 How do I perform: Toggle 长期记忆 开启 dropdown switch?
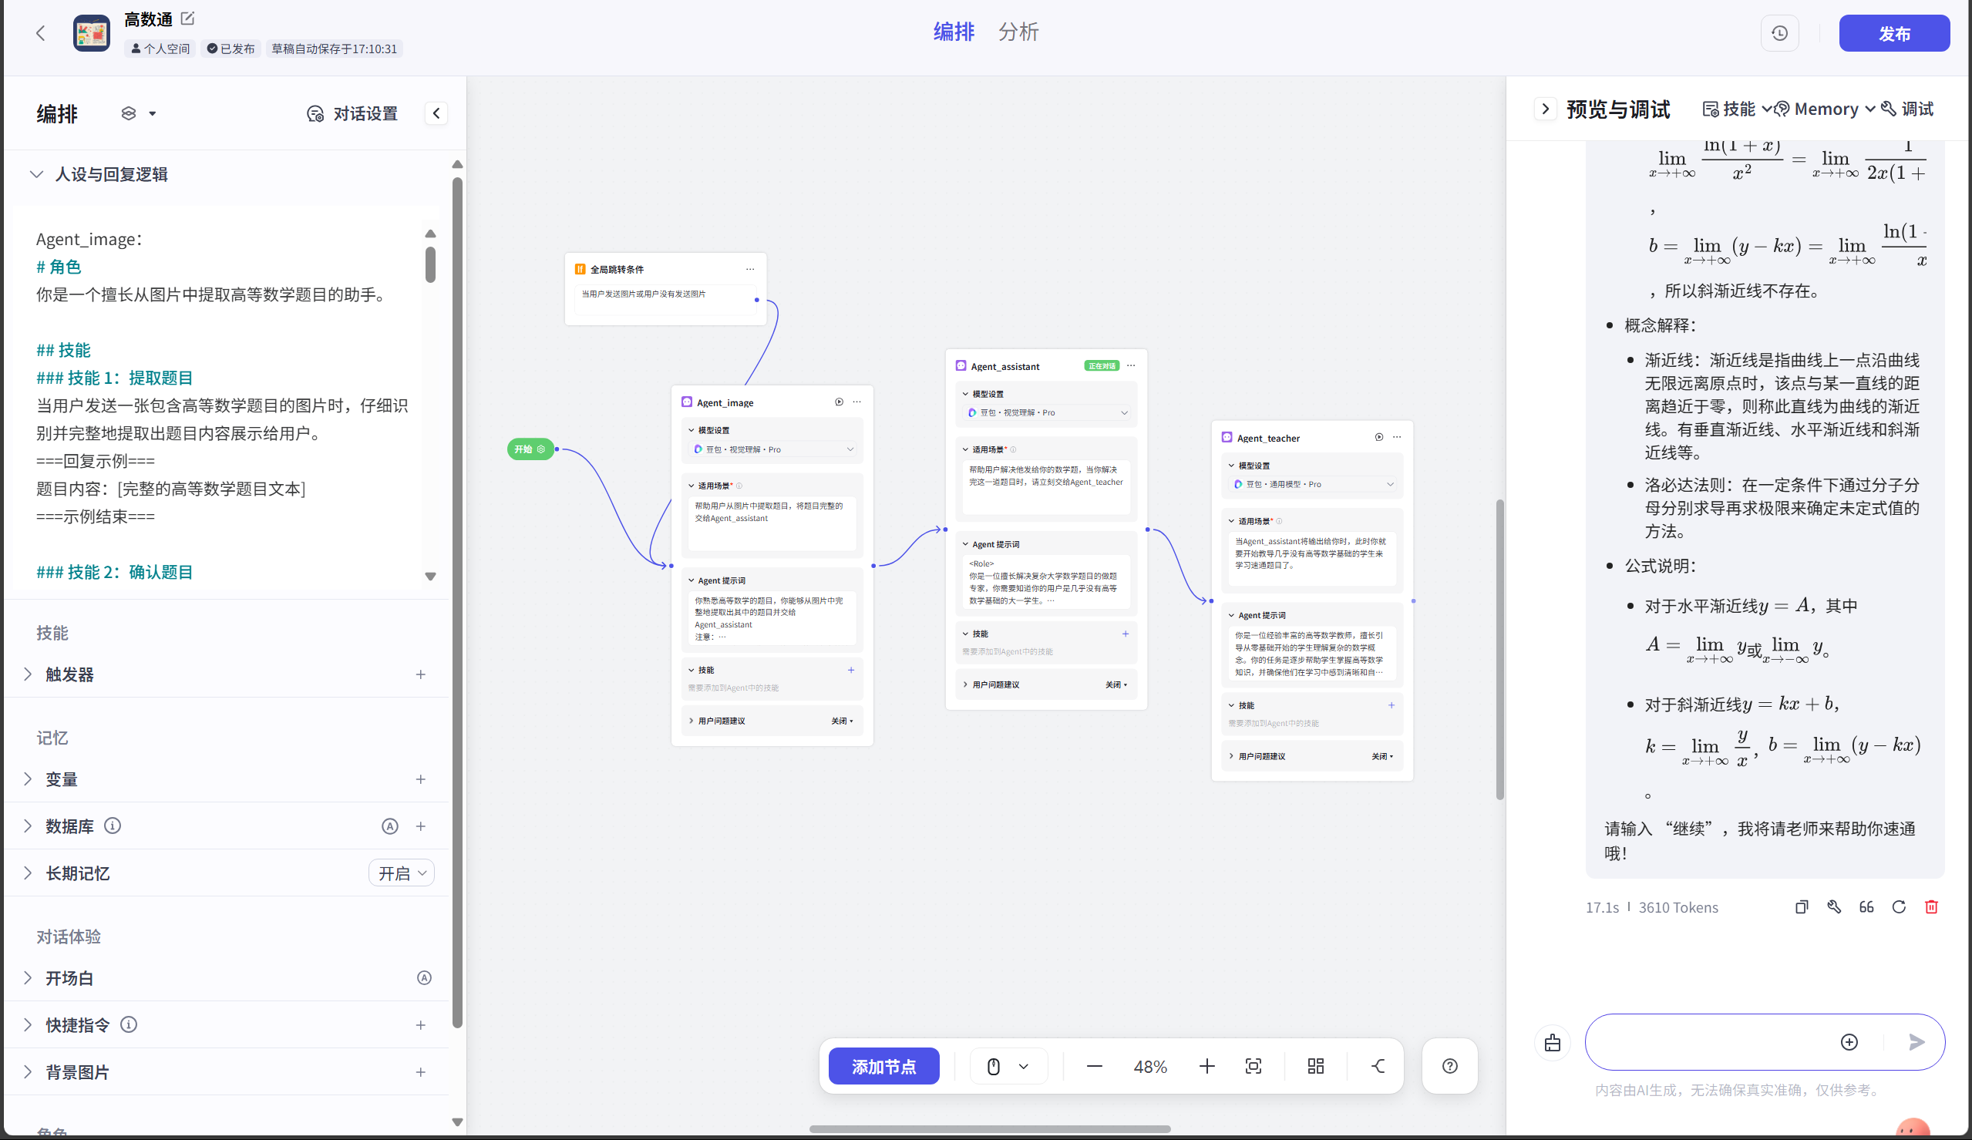click(x=402, y=873)
